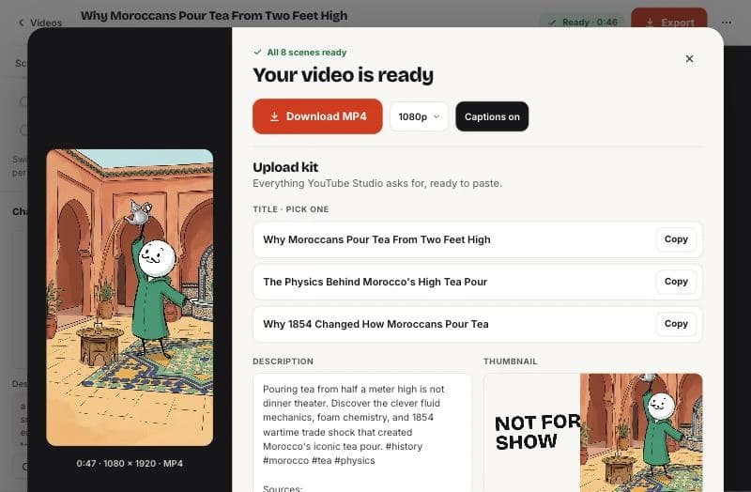
Task: Copy the title Why Moroccans Pour Tea From Two Feet High
Action: pos(676,239)
